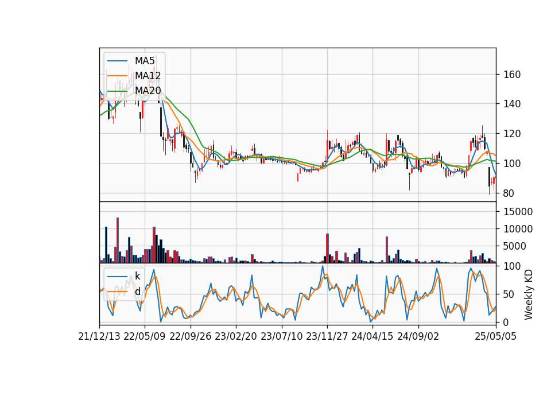Image resolution: width=551 pixels, height=396 pixels.
Task: Click the 24/04/15 date label
Action: 372,336
